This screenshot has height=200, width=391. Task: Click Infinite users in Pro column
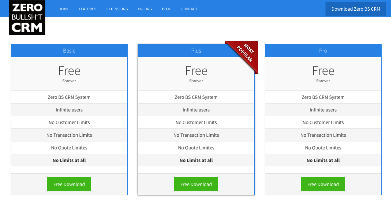(323, 110)
